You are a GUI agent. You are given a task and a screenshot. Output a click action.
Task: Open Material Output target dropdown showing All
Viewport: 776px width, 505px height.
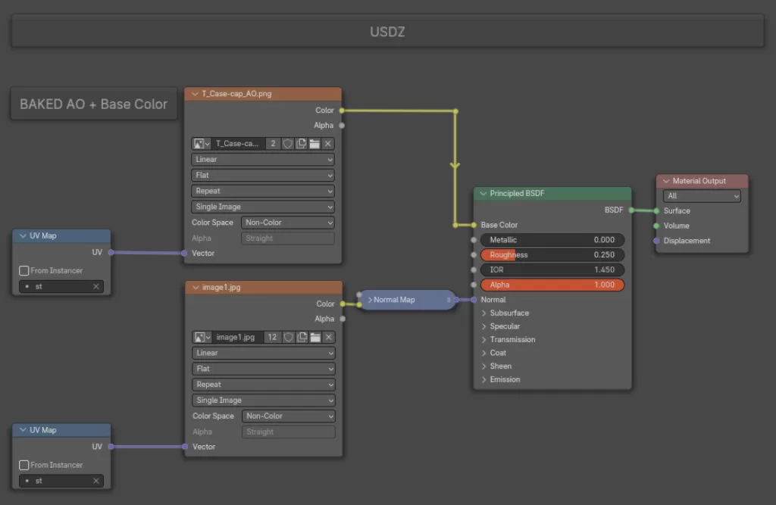pos(702,196)
